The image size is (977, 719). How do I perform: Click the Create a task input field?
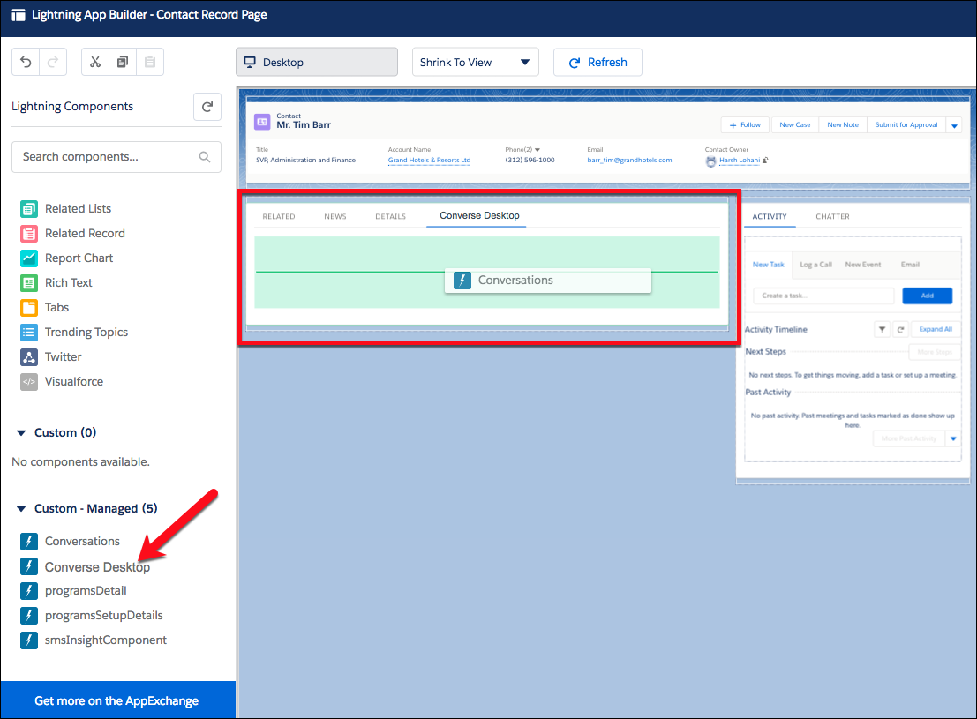tap(823, 296)
